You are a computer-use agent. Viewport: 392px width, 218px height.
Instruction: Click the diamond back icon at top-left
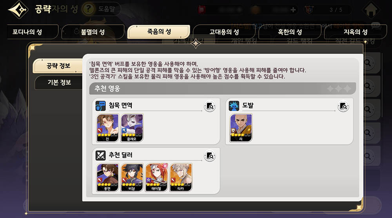tap(18, 10)
